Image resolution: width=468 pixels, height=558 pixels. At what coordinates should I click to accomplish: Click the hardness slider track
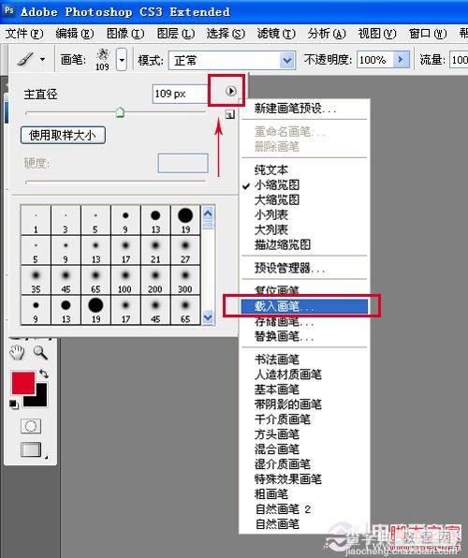pos(116,182)
